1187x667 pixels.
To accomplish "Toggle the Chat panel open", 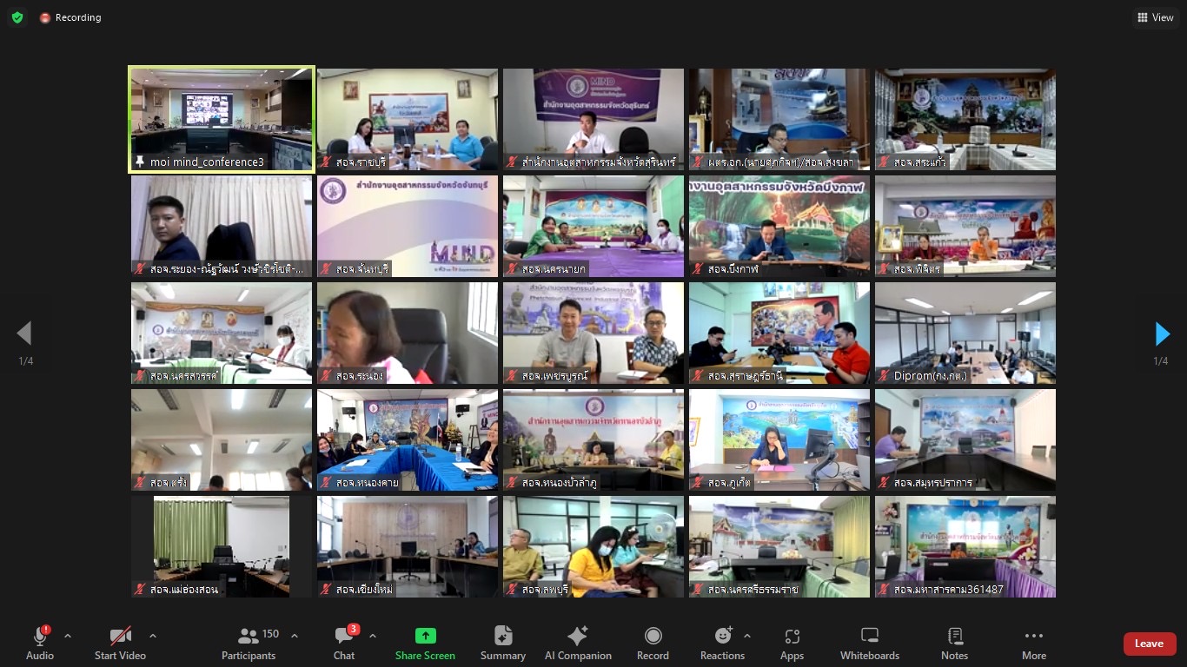I will (x=344, y=644).
